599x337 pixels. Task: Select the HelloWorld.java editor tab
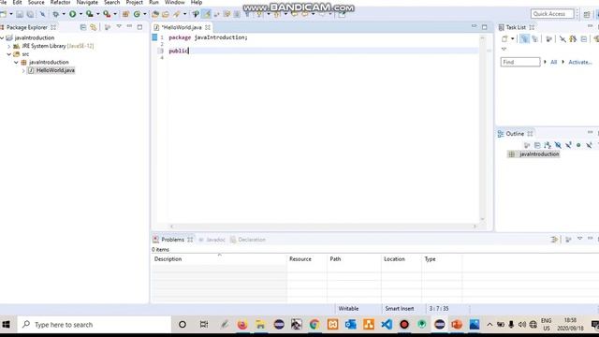[x=182, y=27]
